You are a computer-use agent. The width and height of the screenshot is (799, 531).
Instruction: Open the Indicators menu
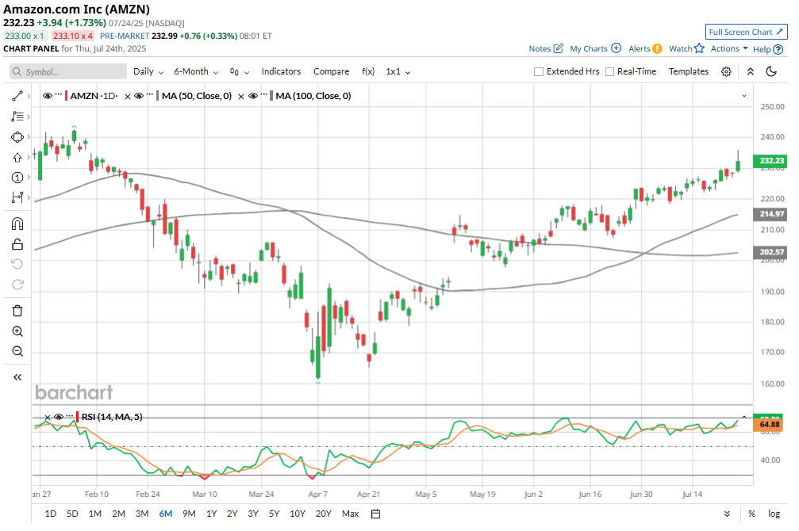click(282, 72)
